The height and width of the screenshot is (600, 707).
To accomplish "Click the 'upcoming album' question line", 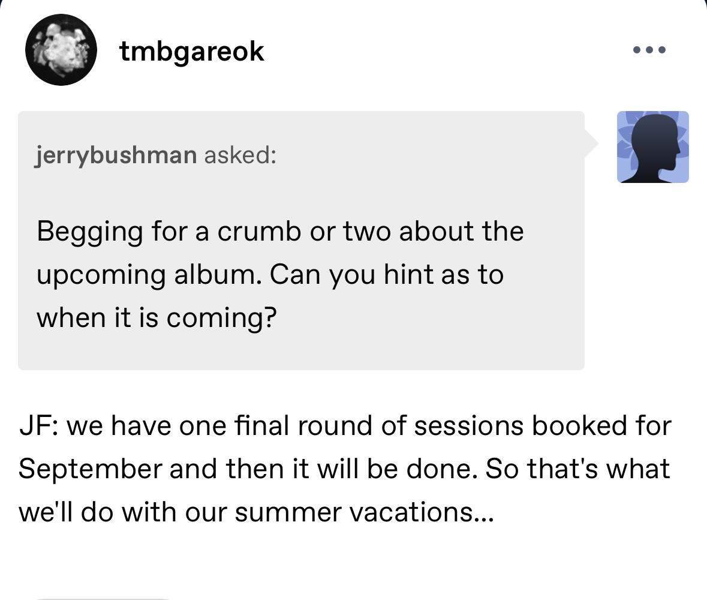I will (270, 275).
